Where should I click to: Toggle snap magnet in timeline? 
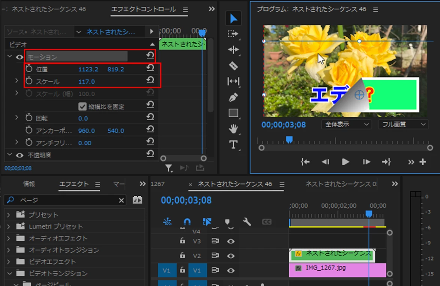187,222
